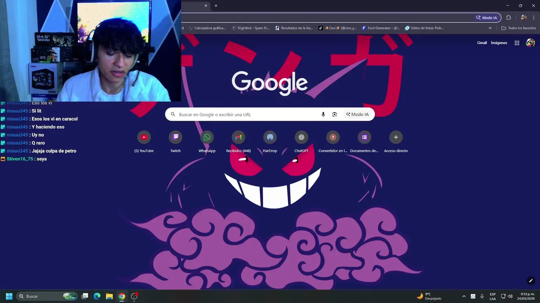The width and height of the screenshot is (540, 303).
Task: Click chat message 'miauu345 : Q raro'
Action: point(23,143)
